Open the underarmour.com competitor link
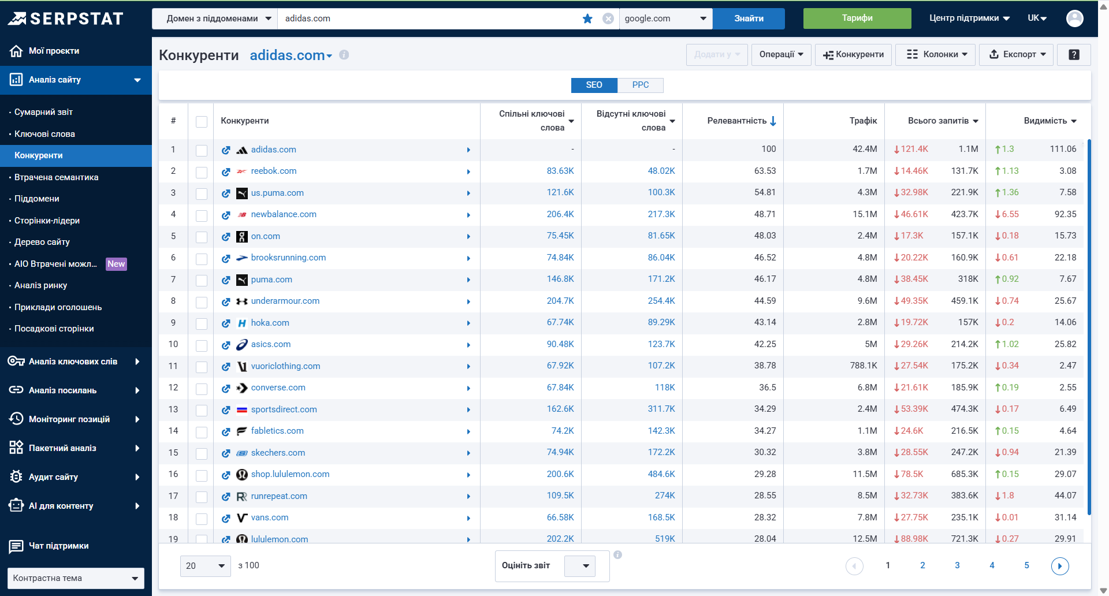The width and height of the screenshot is (1109, 596). pyautogui.click(x=285, y=301)
